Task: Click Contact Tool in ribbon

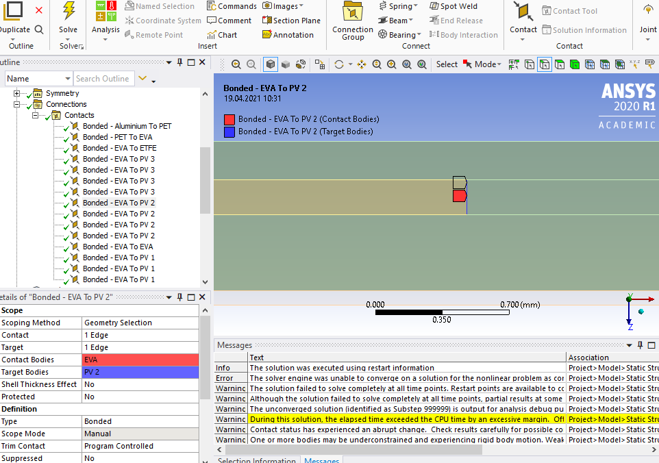Action: pos(569,11)
